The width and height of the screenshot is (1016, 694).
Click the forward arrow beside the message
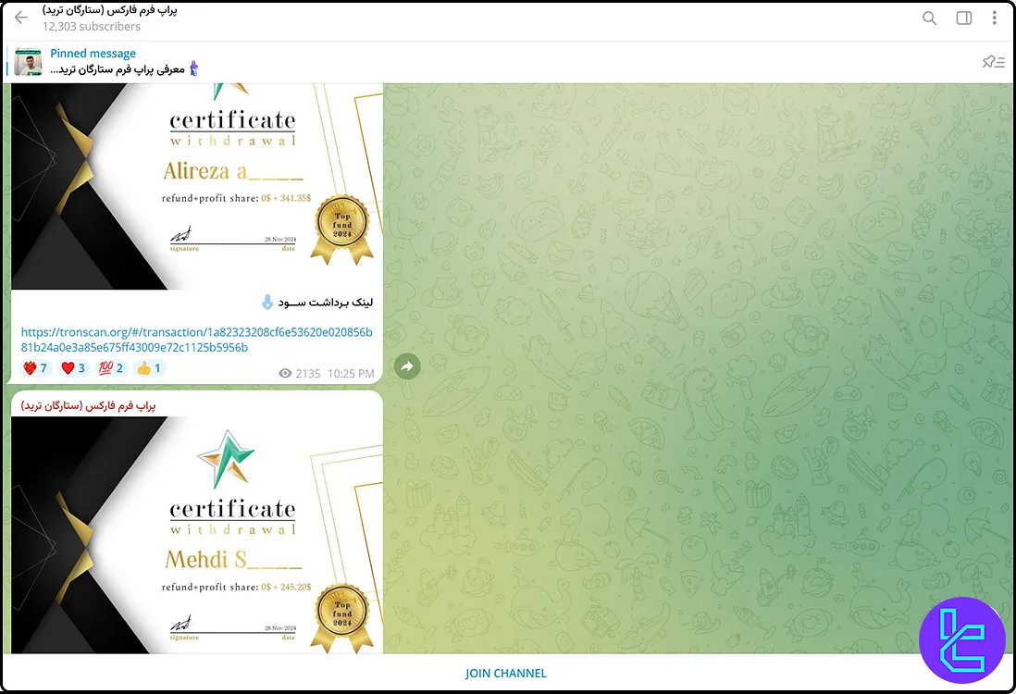click(x=407, y=366)
